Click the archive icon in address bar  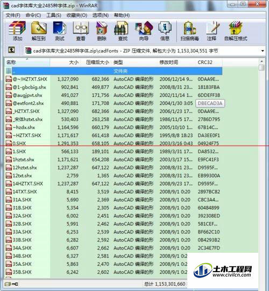[x=29, y=51]
